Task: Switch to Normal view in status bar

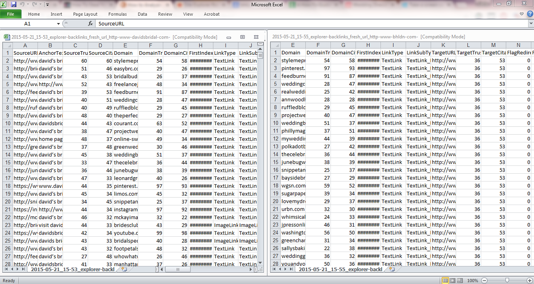Action: coord(445,281)
